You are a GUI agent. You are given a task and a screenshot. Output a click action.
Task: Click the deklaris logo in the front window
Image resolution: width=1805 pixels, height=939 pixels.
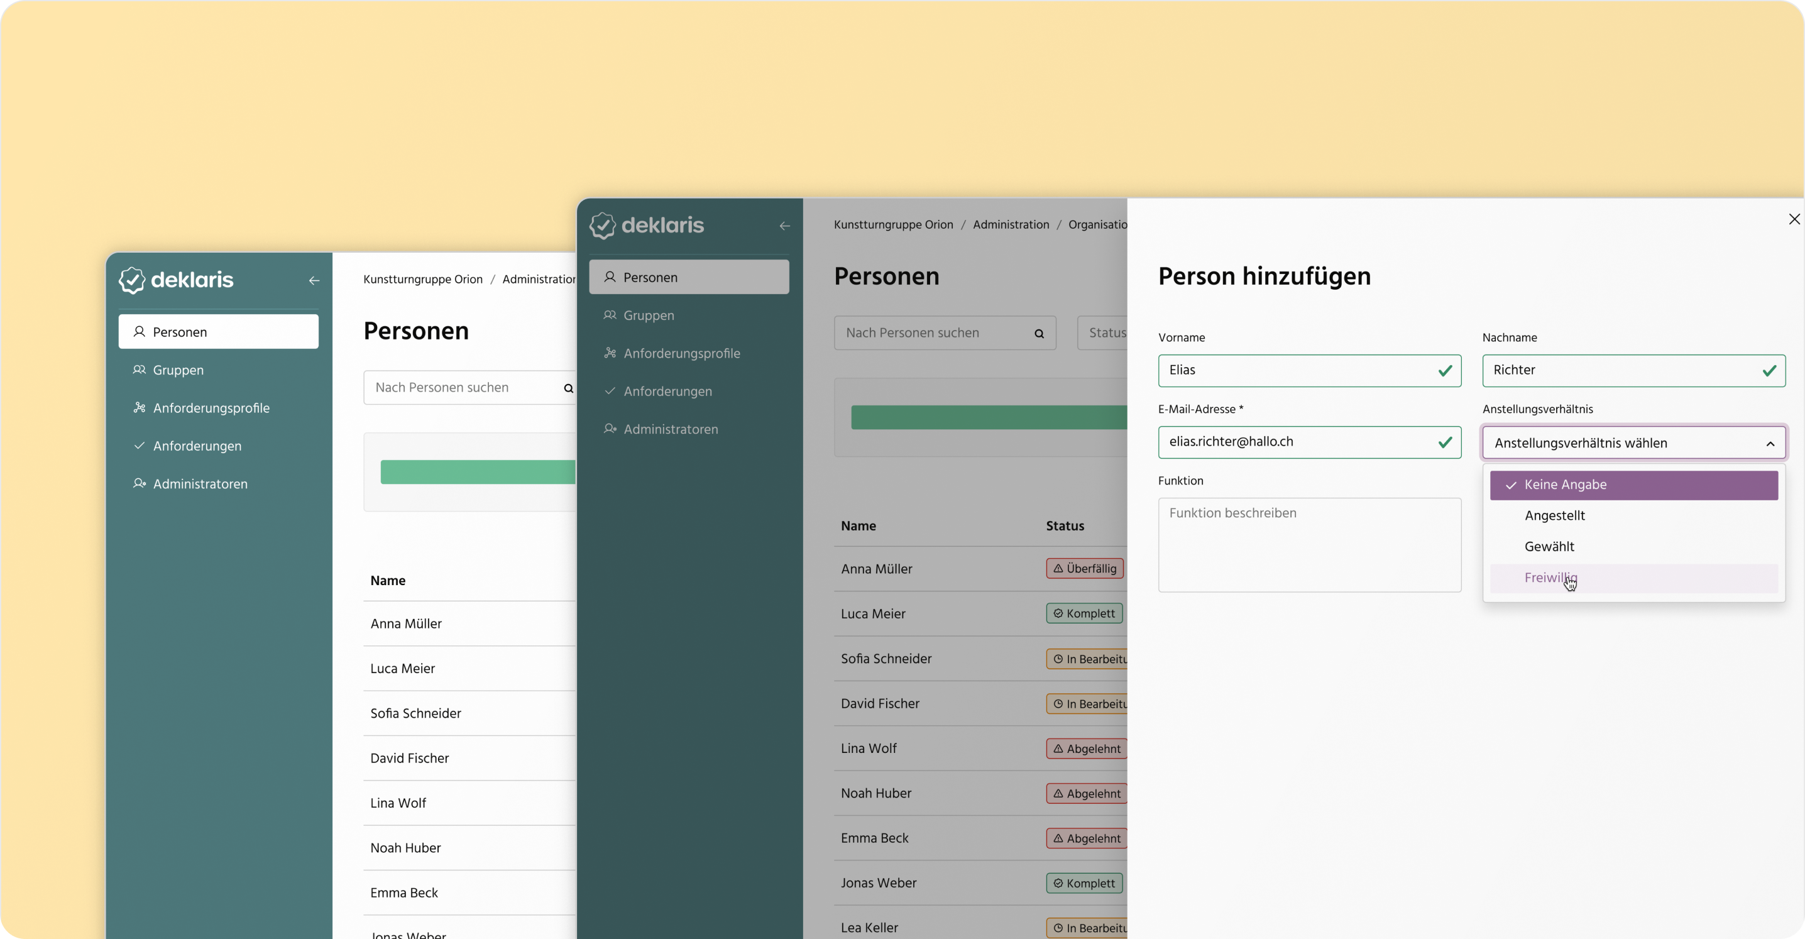point(647,226)
